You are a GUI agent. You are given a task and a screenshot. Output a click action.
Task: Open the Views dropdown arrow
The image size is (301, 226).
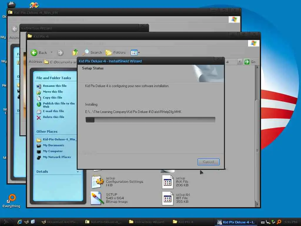pos(139,52)
